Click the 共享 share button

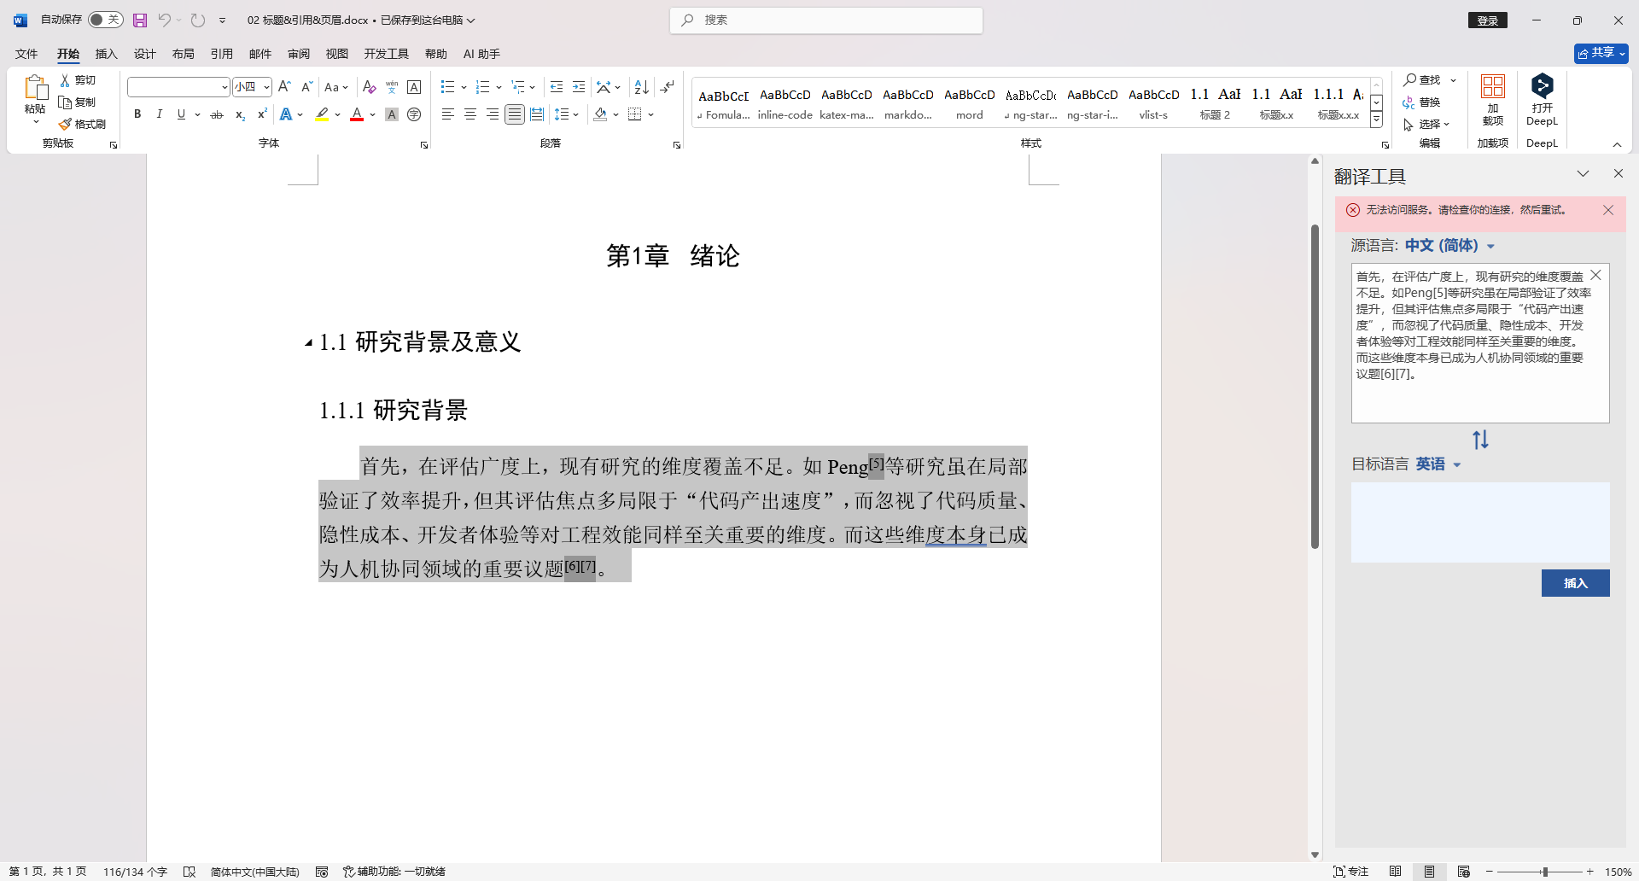(x=1601, y=53)
